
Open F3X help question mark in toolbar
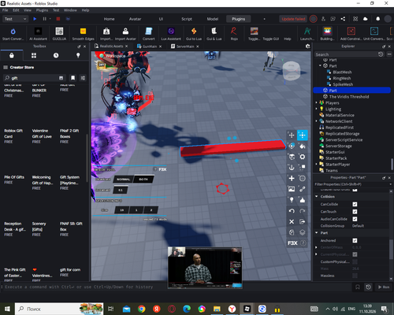coord(303,243)
